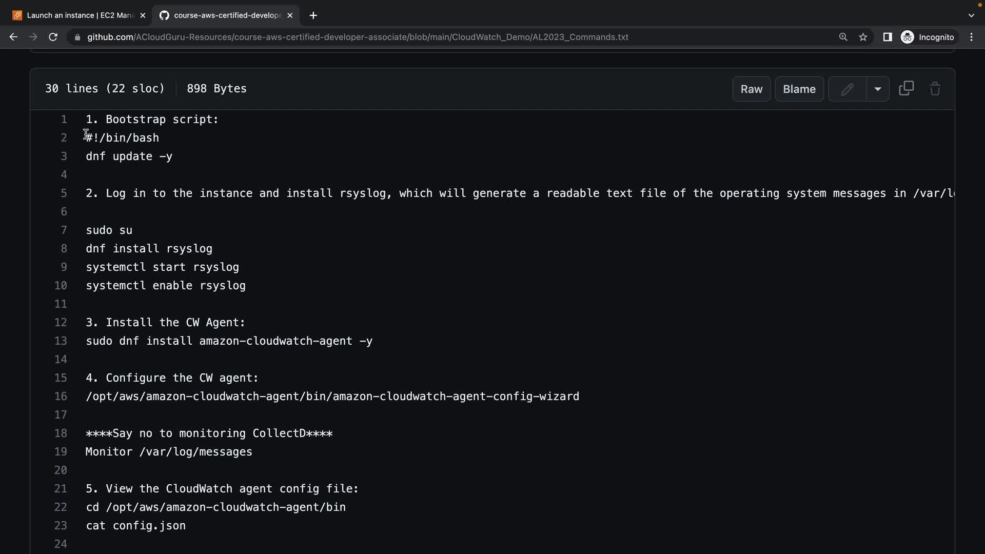Viewport: 985px width, 554px height.
Task: Click the Incognito profile indicator
Action: point(928,37)
